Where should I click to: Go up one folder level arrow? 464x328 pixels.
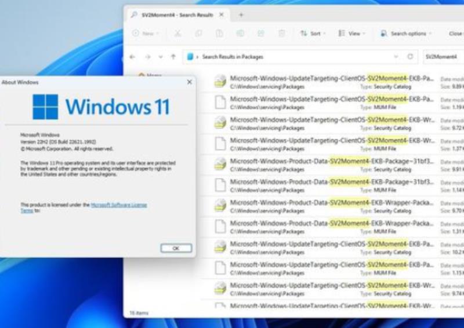pos(173,57)
